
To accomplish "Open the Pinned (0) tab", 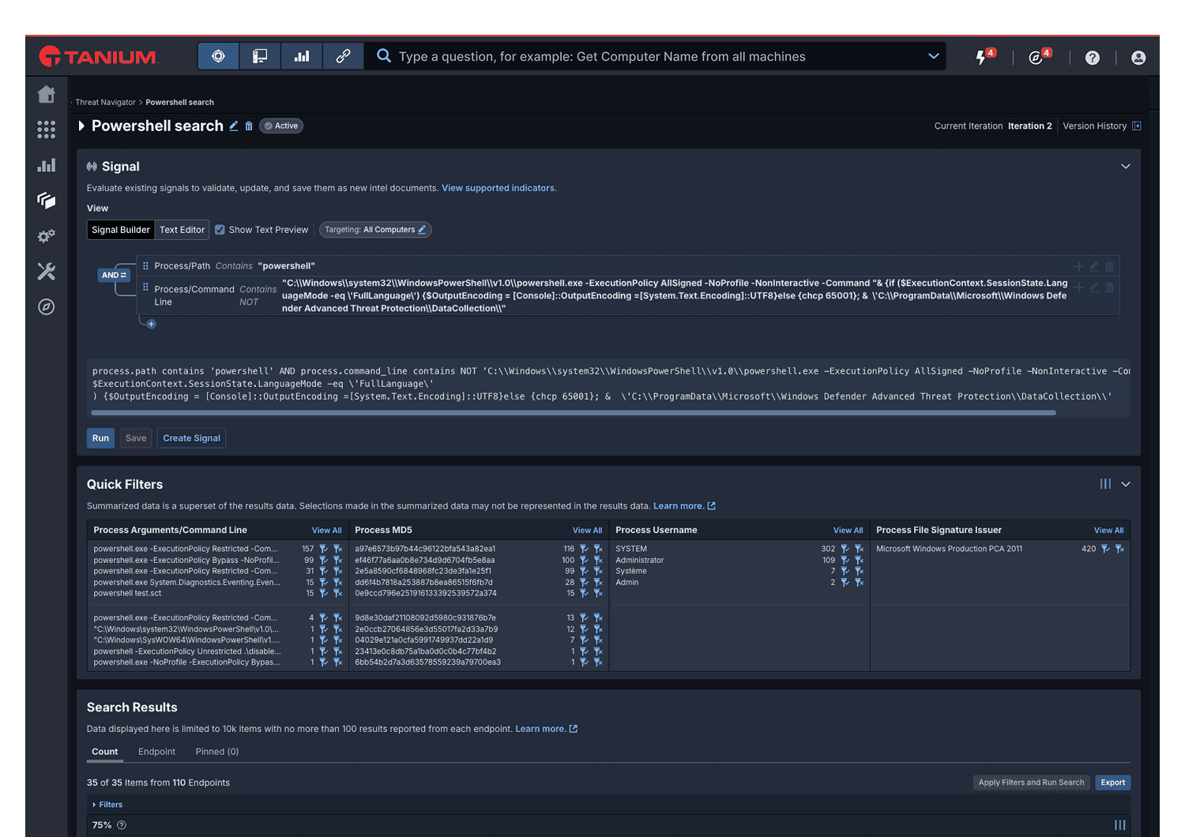I will (x=217, y=752).
